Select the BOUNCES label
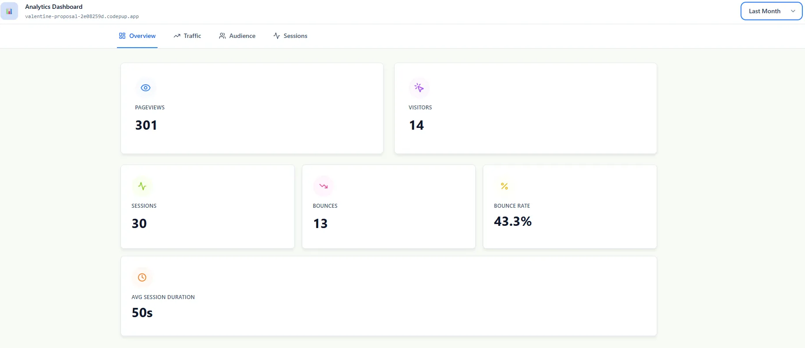 click(325, 206)
